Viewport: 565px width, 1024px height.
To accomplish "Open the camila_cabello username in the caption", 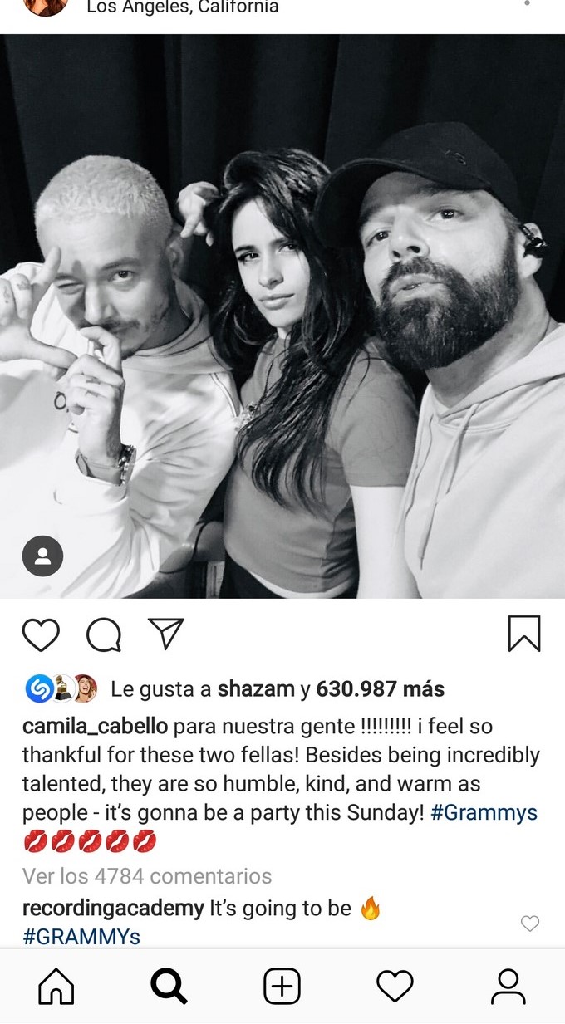I will (x=96, y=727).
